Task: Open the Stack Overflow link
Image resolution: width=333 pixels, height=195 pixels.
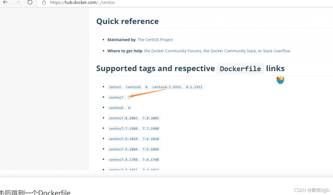Action: coord(277,51)
